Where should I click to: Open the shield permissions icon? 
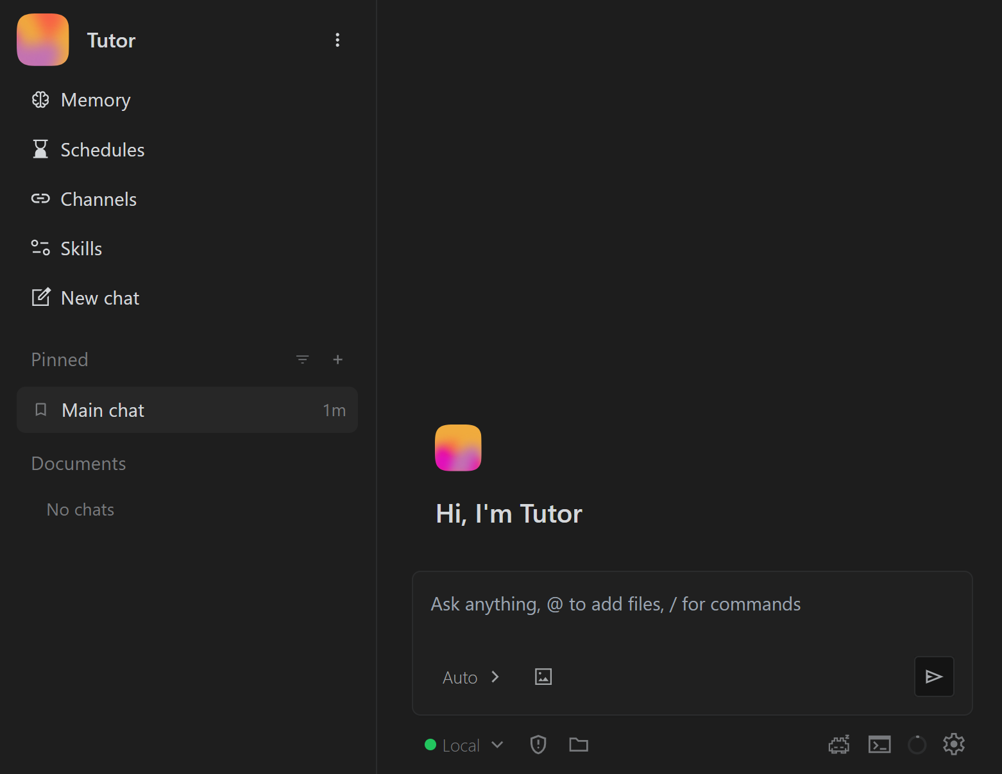click(x=538, y=745)
